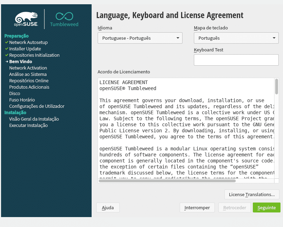
Task: Click the Idioma label
Action: (105, 28)
